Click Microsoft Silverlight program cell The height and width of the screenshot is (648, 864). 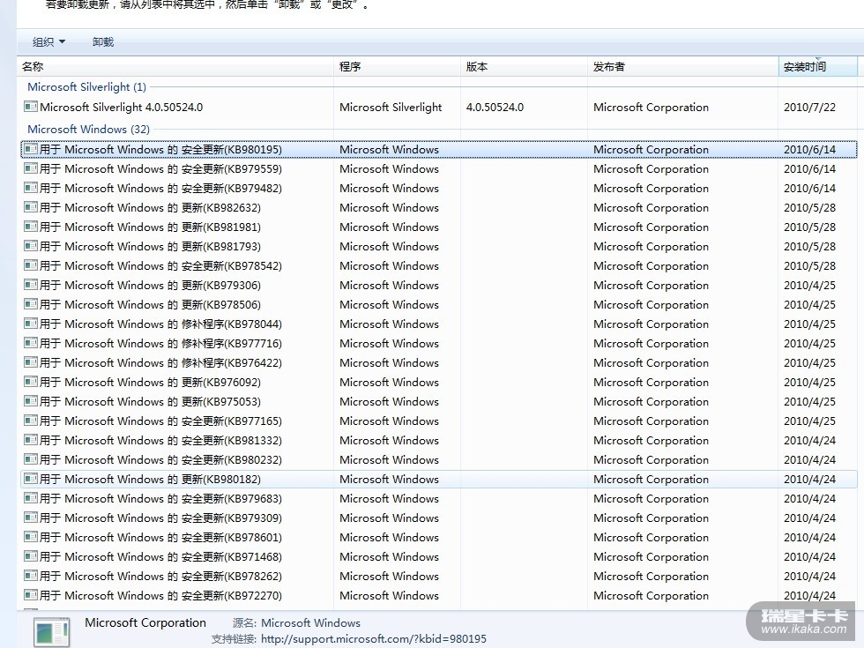coord(391,107)
